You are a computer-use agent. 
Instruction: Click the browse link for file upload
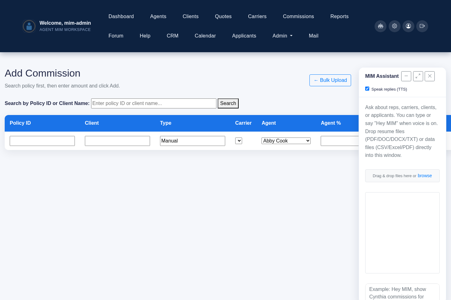(425, 176)
